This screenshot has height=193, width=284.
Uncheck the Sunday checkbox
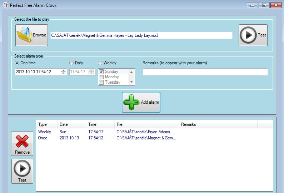(101, 71)
